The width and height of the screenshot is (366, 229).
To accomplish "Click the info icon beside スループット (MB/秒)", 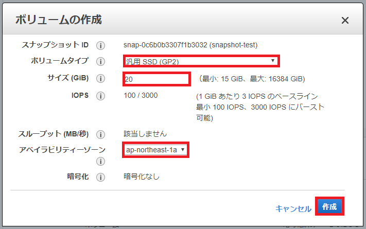I will [x=100, y=134].
